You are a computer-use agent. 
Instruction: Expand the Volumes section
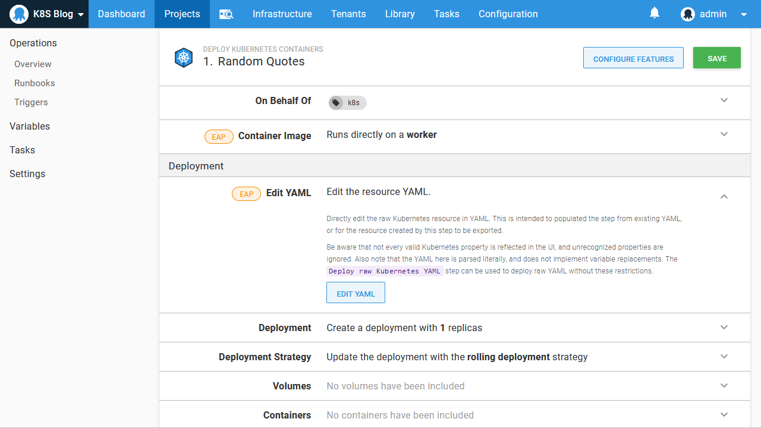pos(724,386)
